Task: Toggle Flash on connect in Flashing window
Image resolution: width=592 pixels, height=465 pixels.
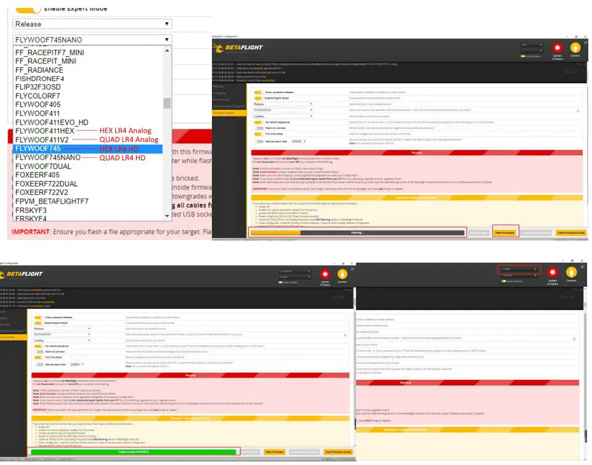Action: [x=259, y=128]
